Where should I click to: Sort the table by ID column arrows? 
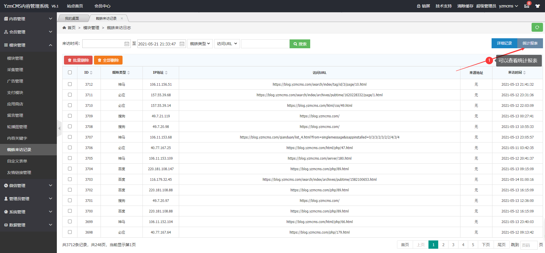tap(91, 73)
